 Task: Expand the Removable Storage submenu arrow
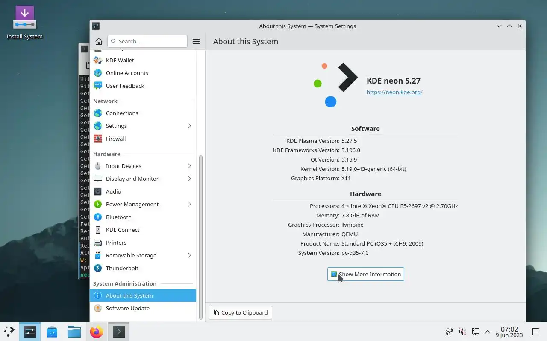point(189,255)
